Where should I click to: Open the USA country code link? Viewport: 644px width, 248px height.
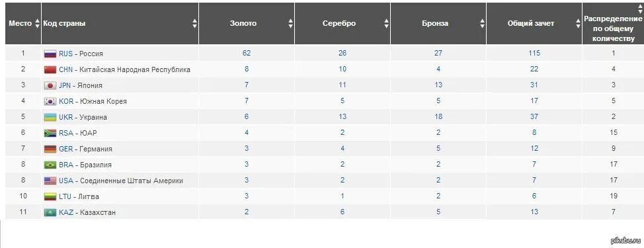[x=65, y=181]
